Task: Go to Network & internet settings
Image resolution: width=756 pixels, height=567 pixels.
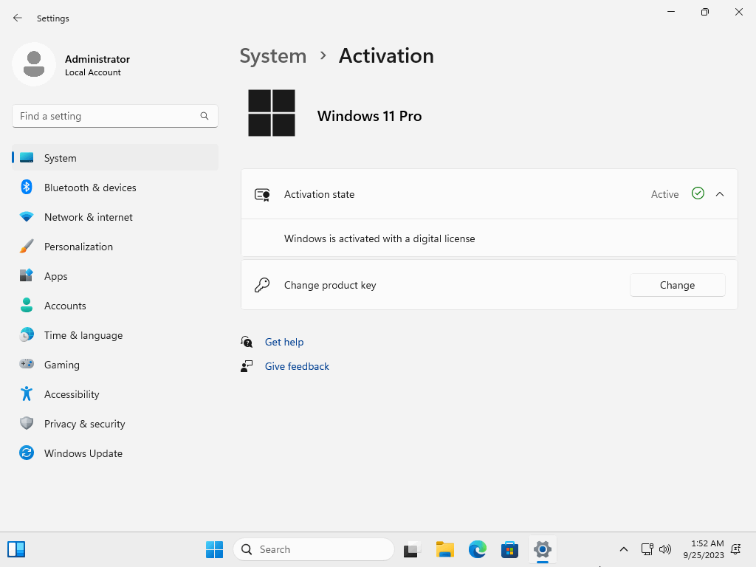Action: tap(115, 217)
